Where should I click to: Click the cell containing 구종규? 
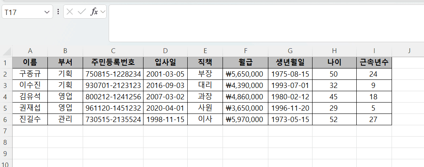[x=30, y=74]
